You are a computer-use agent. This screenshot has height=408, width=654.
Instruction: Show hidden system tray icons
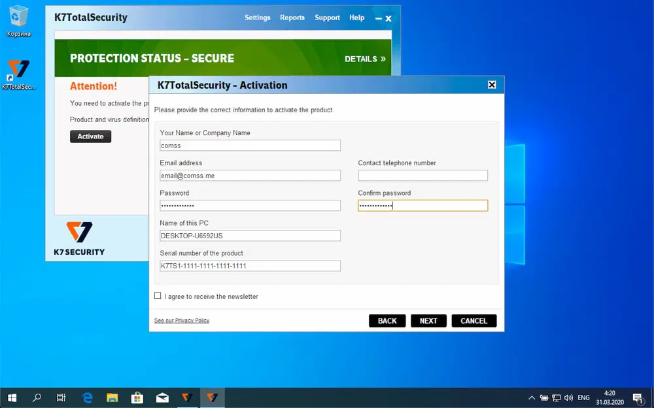(531, 398)
